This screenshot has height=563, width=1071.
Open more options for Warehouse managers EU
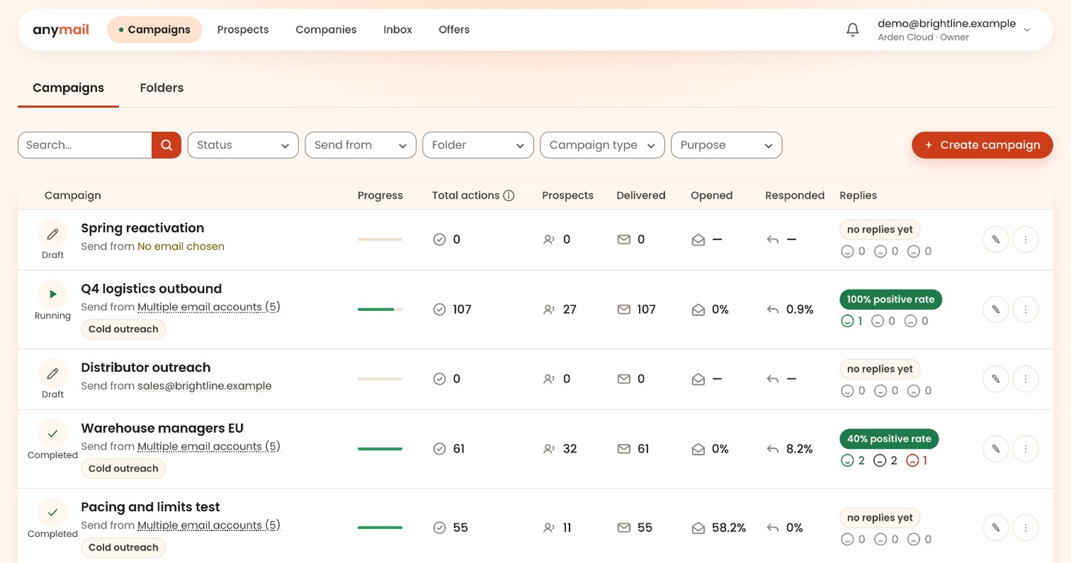[x=1026, y=449]
